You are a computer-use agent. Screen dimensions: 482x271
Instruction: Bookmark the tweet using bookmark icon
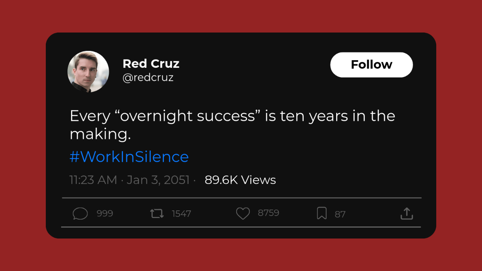(322, 214)
